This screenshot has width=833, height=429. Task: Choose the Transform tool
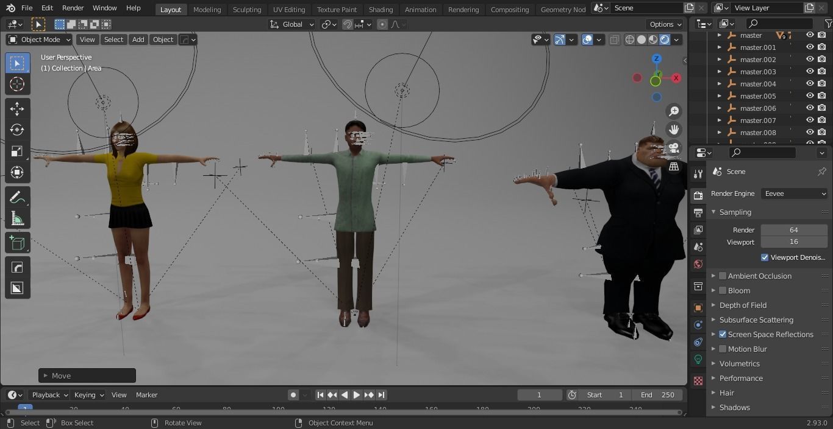point(17,173)
